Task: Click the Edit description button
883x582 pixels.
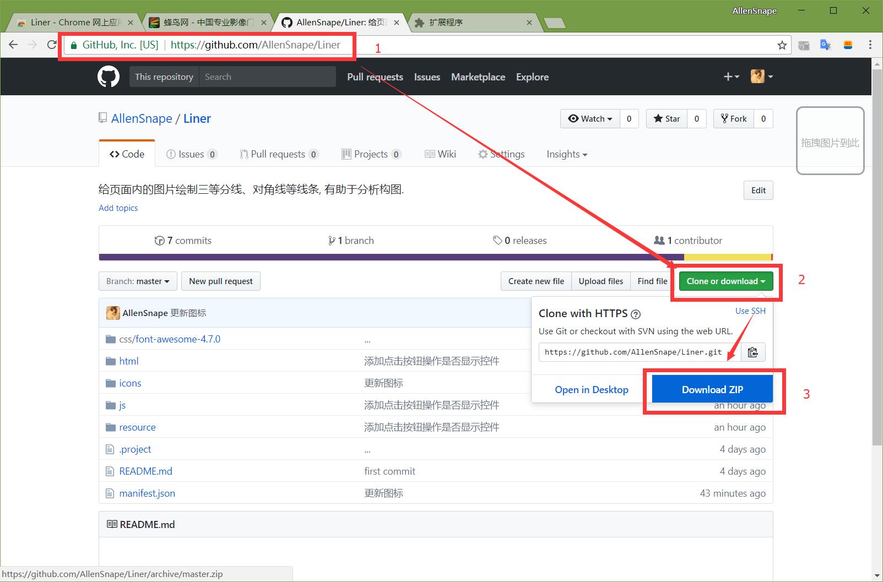Action: [x=758, y=191]
